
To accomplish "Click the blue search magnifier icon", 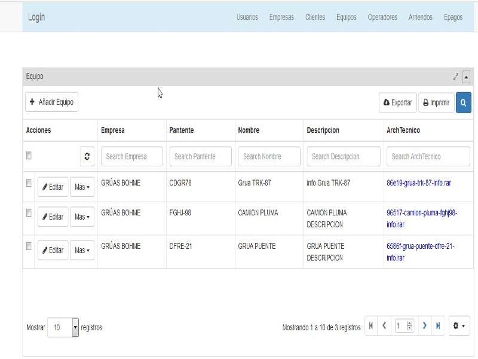I will pos(463,102).
